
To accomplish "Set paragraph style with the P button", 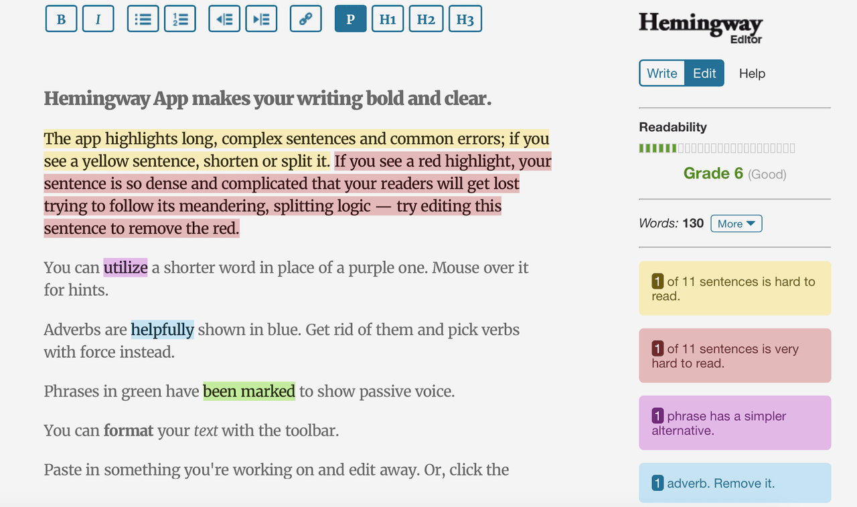I will (x=350, y=19).
